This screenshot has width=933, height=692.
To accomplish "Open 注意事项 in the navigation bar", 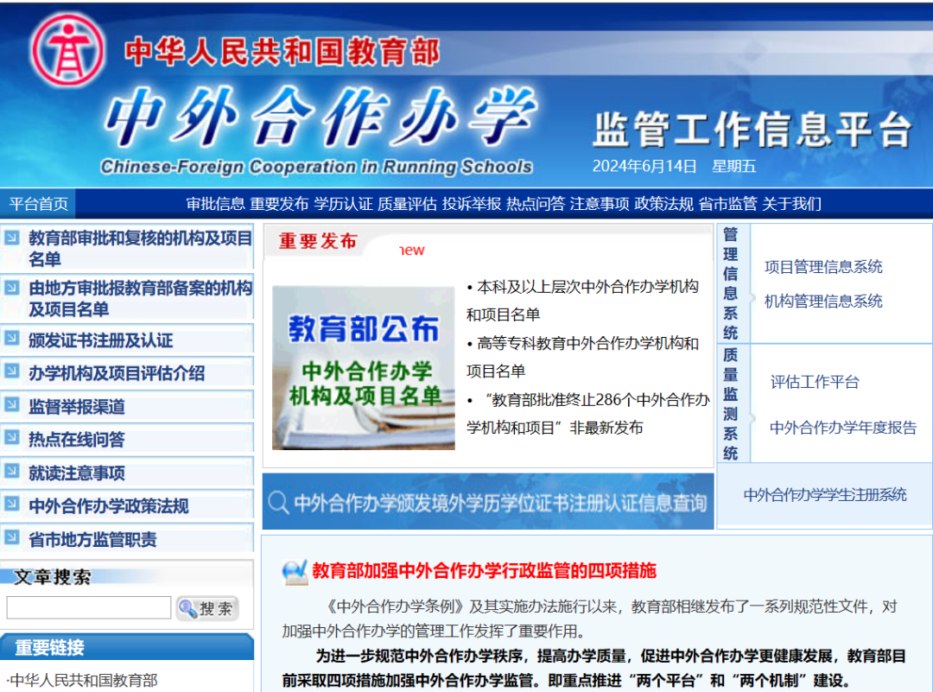I will pos(600,204).
